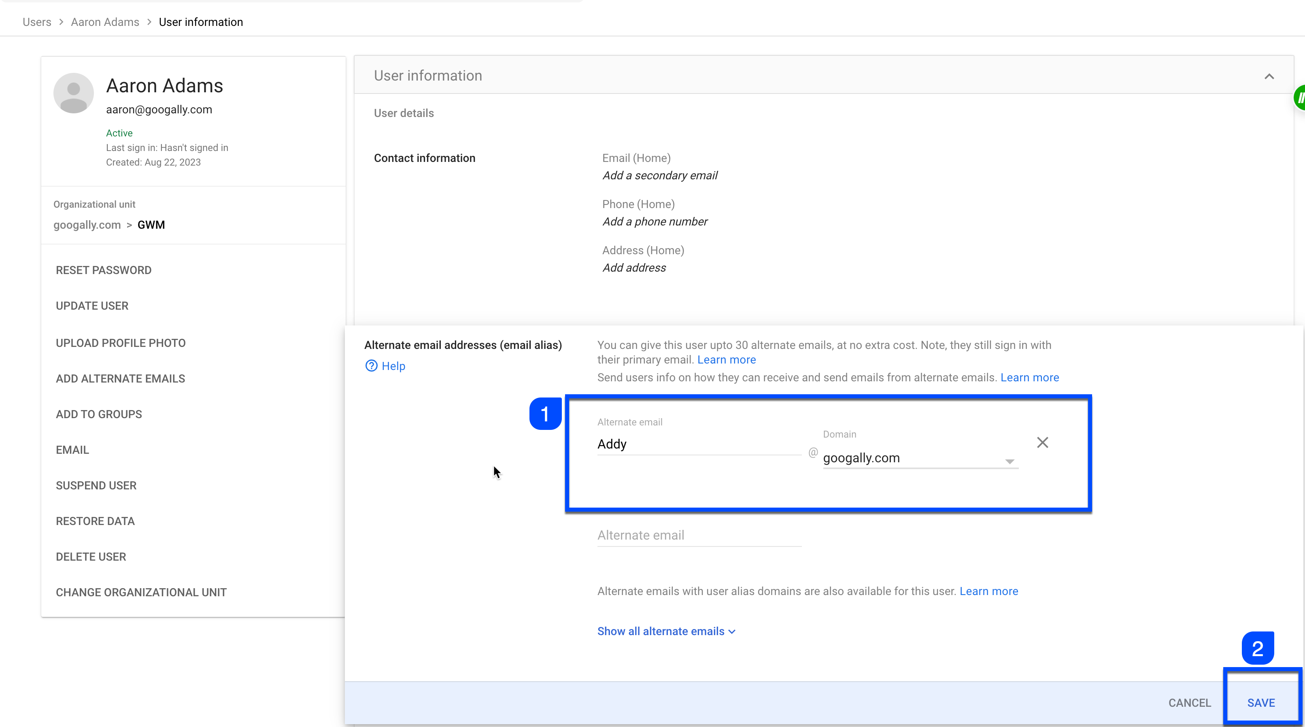Choose UPDATE USER action
Viewport: 1305px width, 727px height.
point(92,306)
